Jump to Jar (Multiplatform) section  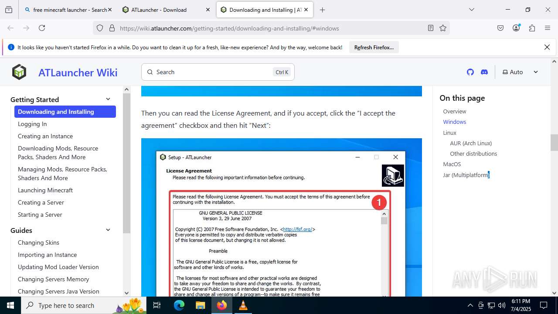tap(466, 175)
